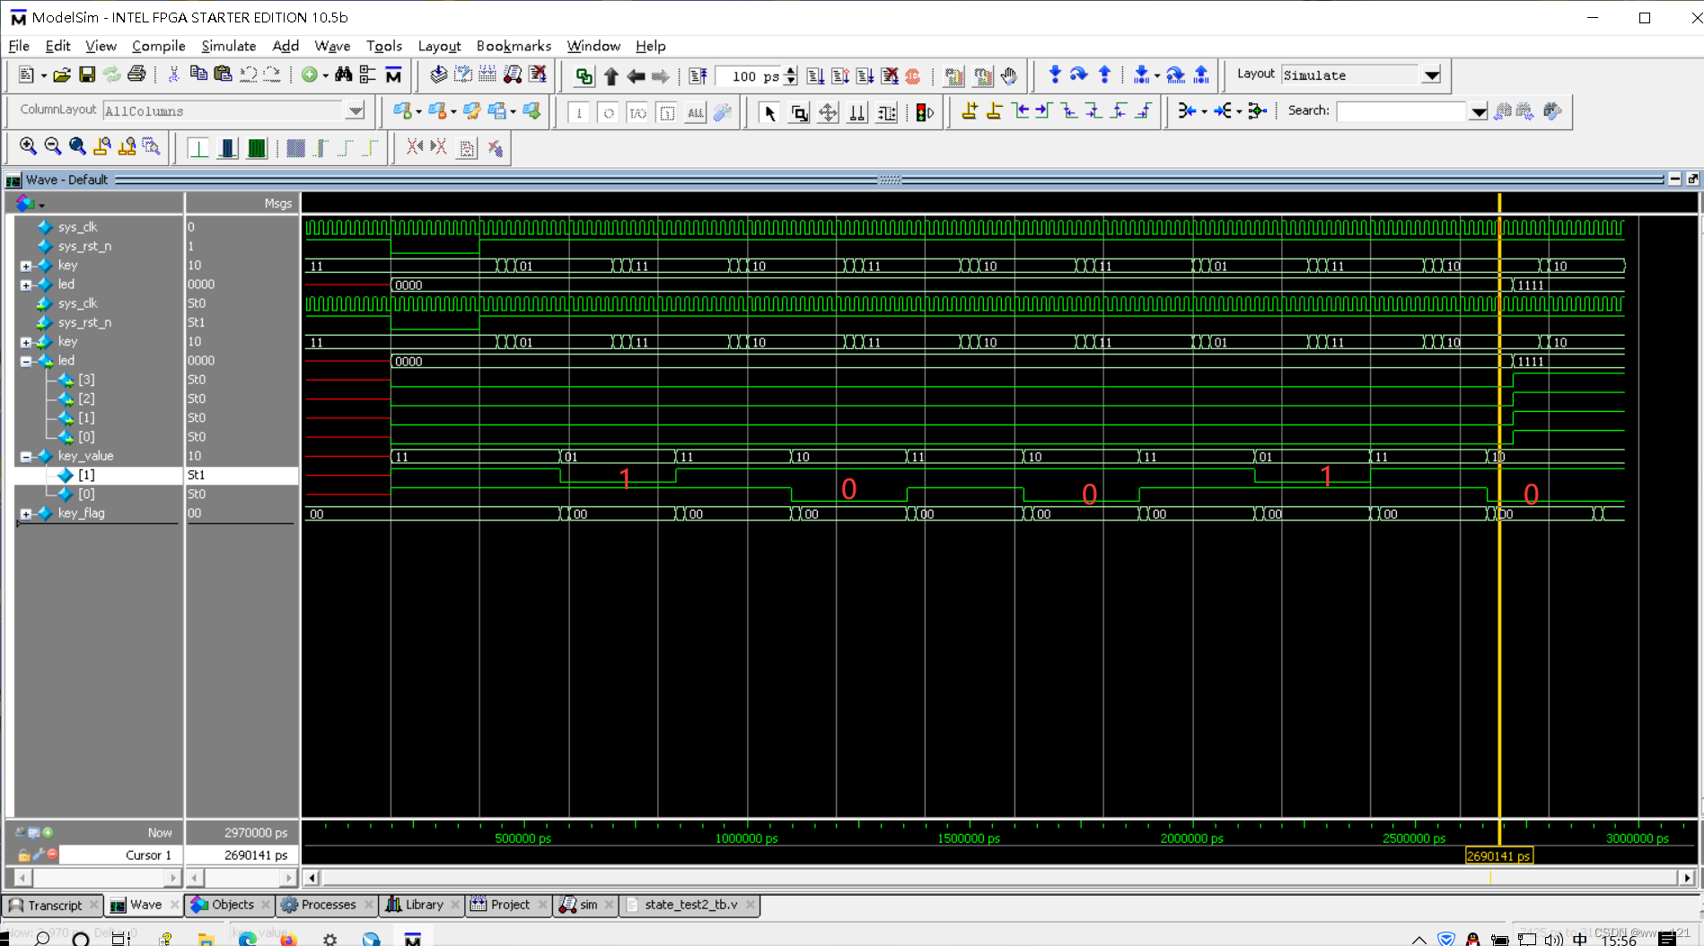Click the Delete Cursor icon
Viewport: 1704px width, 946px height.
point(995,111)
